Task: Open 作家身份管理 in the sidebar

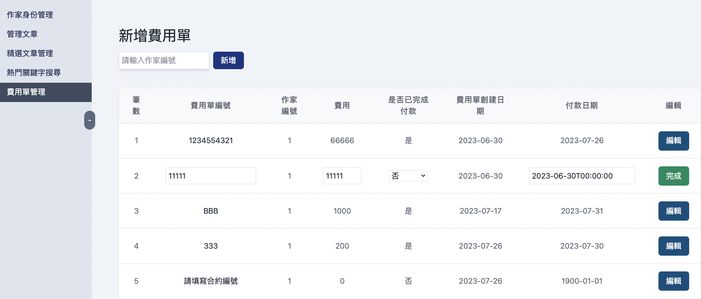Action: [x=30, y=15]
